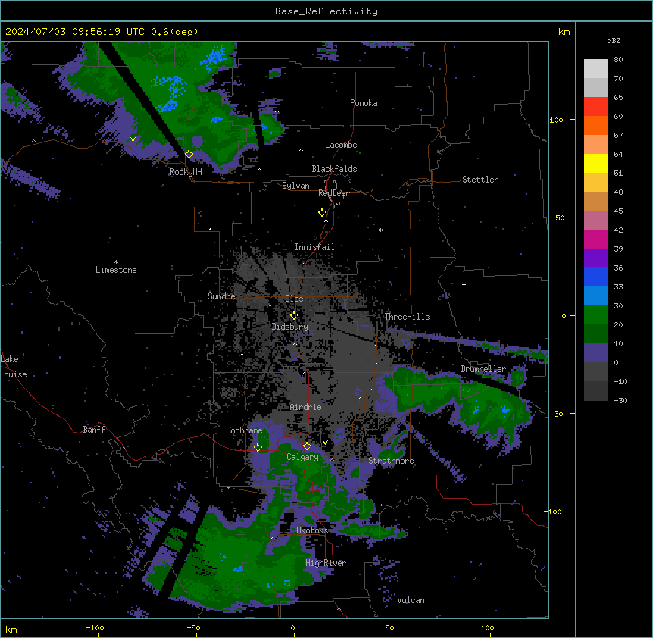The height and width of the screenshot is (638, 653).
Task: Click the Airdrie city label
Action: (305, 407)
